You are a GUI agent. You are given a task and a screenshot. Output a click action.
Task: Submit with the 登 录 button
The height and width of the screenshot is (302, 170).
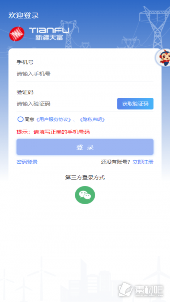pos(85,147)
